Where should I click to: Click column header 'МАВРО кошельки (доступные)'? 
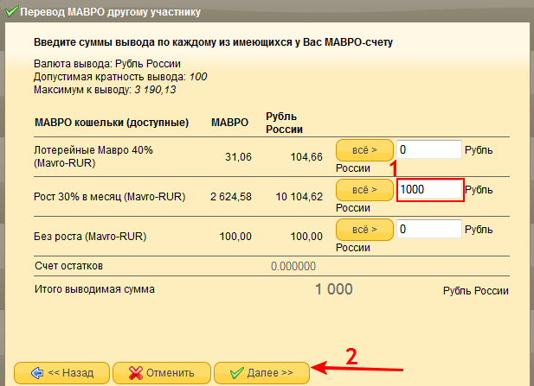(x=112, y=123)
